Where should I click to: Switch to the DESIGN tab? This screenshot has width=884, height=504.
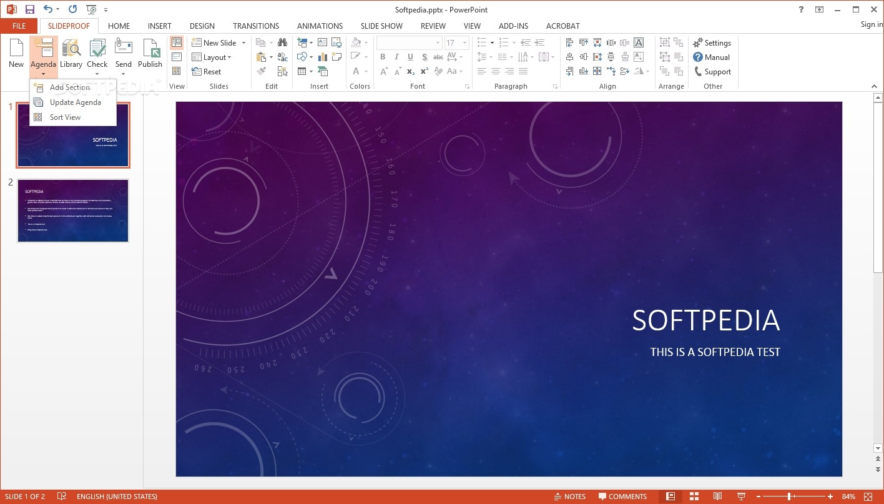(202, 26)
